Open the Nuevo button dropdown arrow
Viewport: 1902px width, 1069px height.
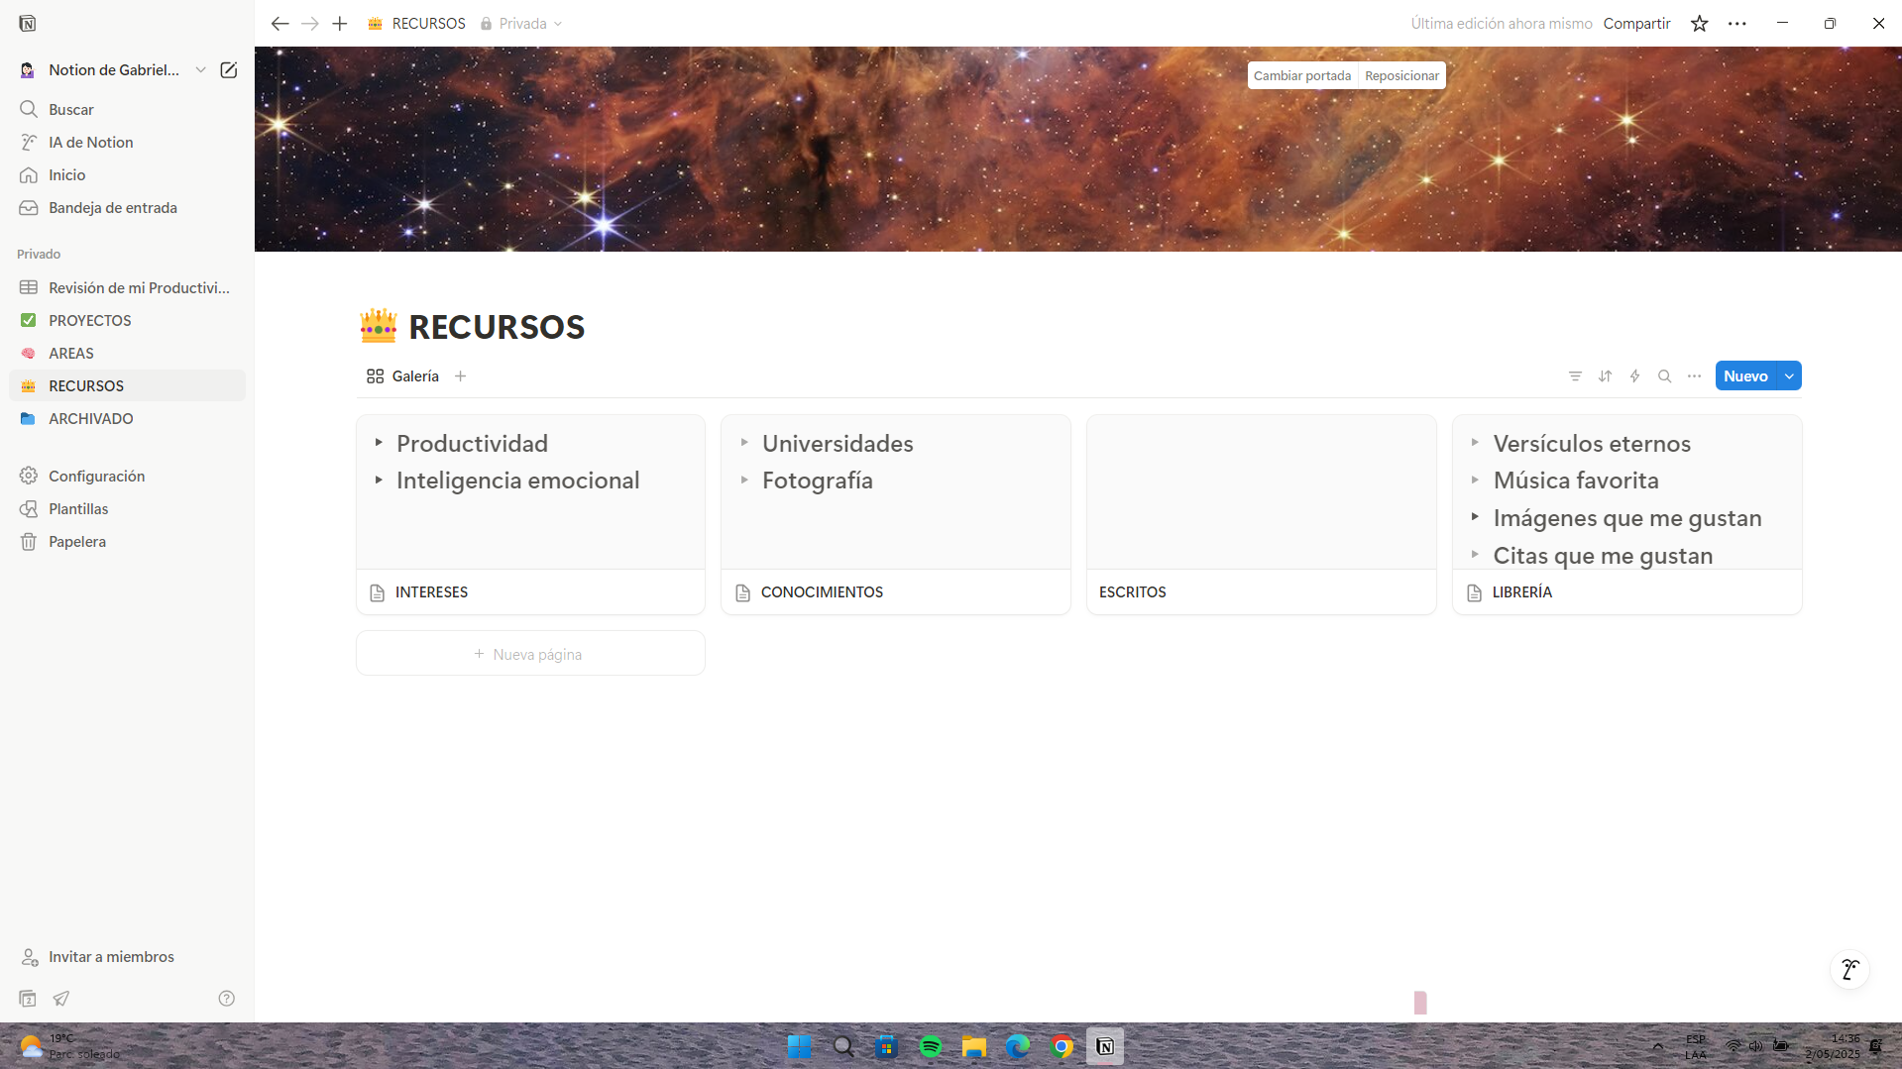click(x=1789, y=376)
